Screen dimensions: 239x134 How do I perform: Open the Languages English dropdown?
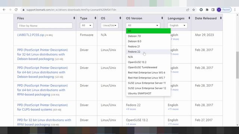[177, 25]
